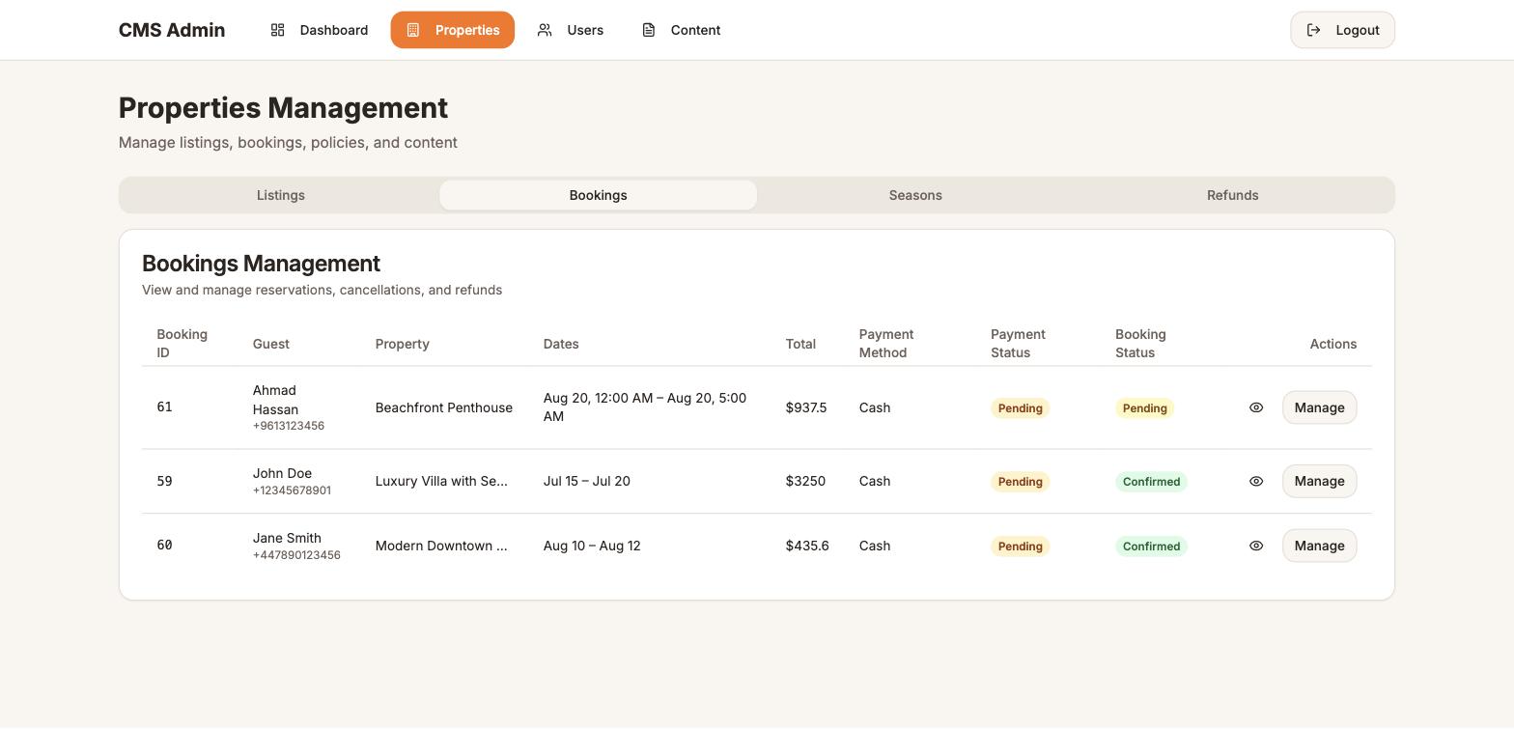
Task: Click the Property column header
Action: coord(403,344)
